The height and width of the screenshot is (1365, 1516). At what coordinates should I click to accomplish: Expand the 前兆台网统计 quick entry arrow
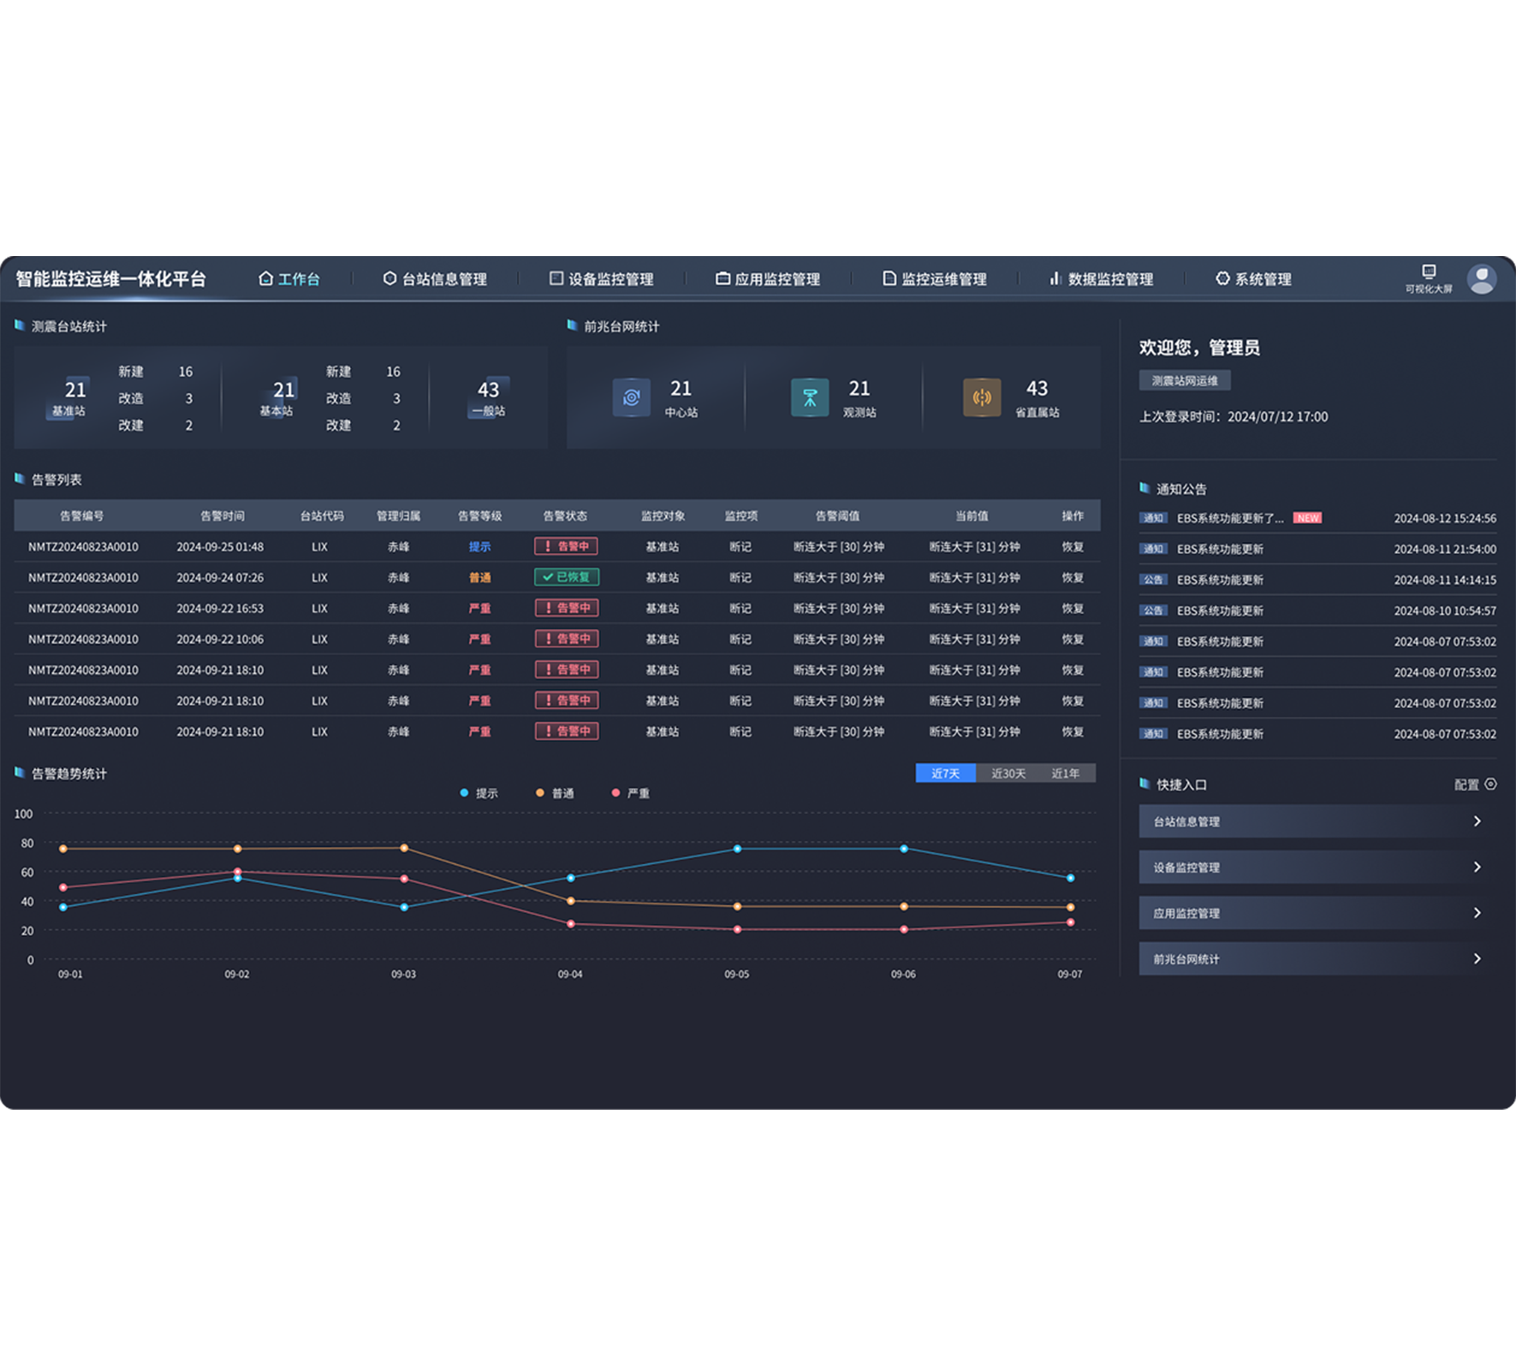(x=1477, y=958)
